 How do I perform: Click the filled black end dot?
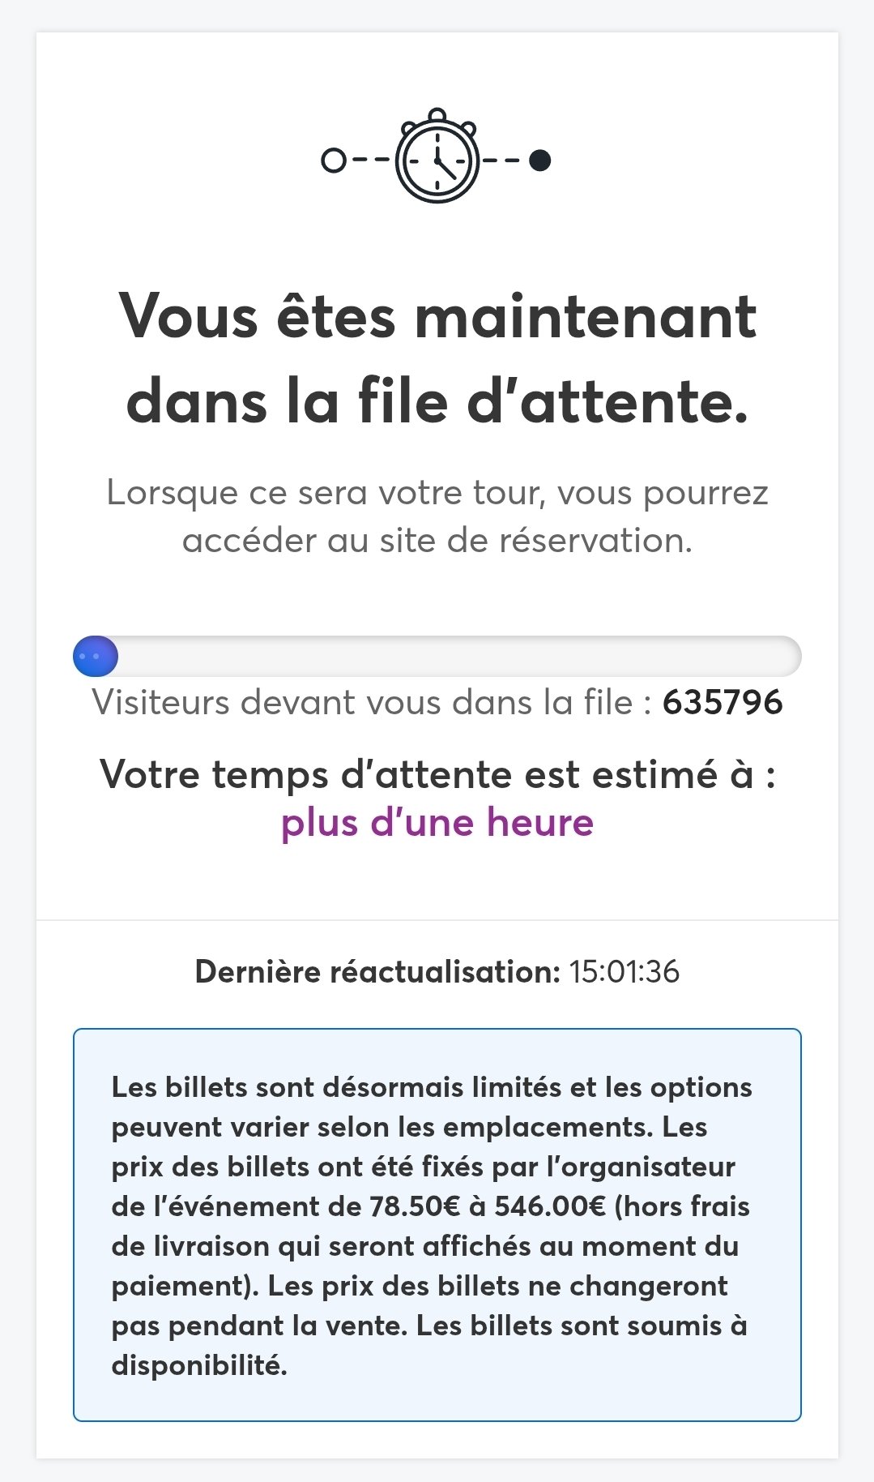tap(540, 161)
